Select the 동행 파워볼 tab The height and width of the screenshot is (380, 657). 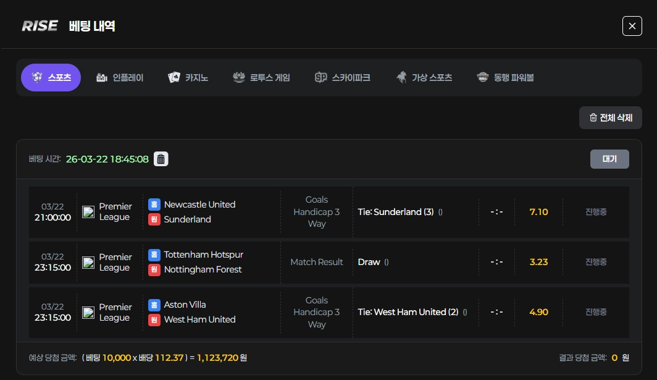pyautogui.click(x=505, y=78)
